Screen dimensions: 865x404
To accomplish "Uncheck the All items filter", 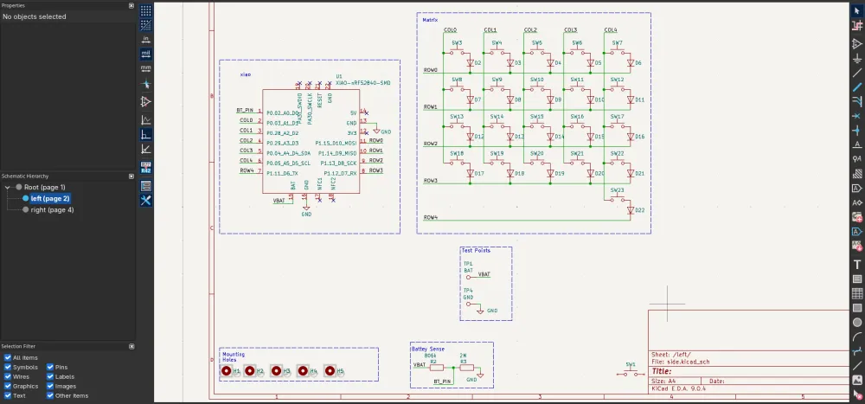I will click(x=8, y=357).
